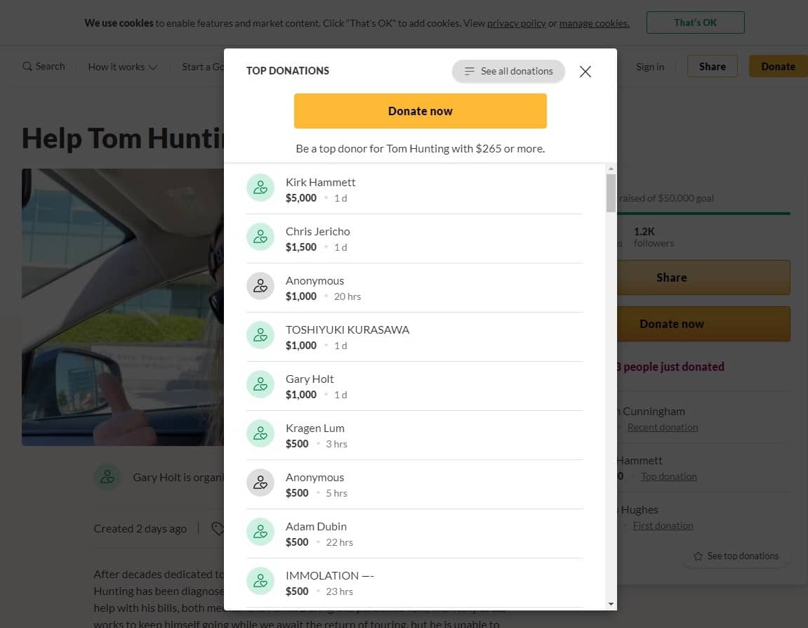Click the name Adam Dubin
This screenshot has height=628, width=808.
click(316, 526)
